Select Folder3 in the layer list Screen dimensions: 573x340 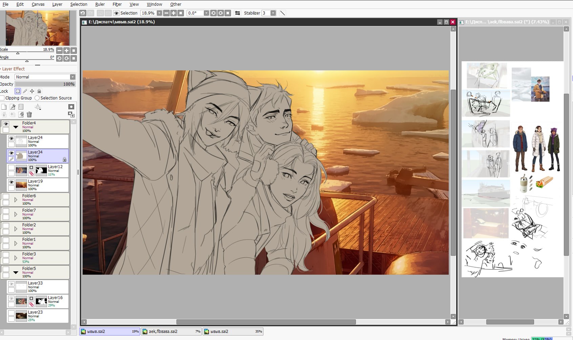tap(35, 258)
